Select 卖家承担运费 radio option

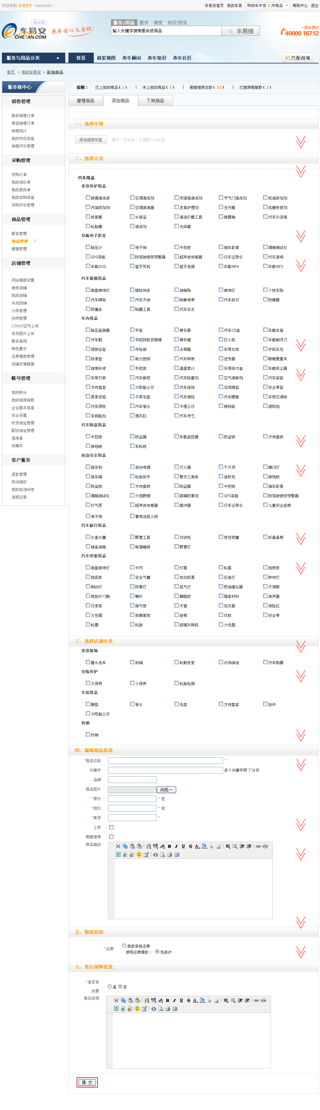tap(125, 945)
